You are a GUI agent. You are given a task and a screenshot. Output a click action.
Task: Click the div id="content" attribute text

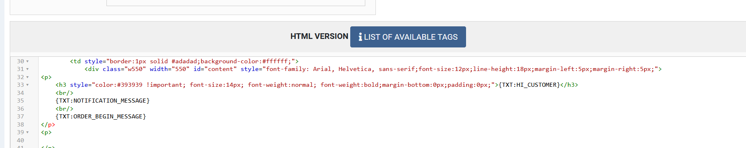[x=215, y=69]
